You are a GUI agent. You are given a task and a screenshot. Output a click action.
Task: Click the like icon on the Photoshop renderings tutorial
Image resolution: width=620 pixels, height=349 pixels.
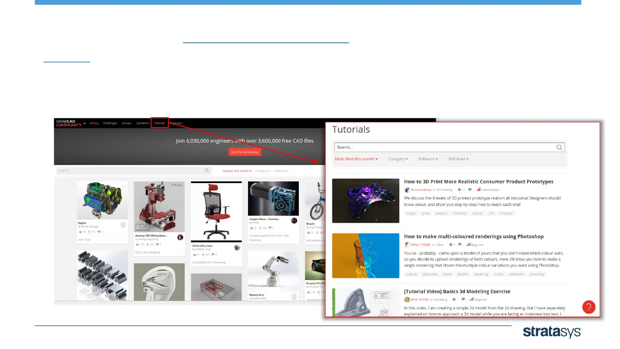450,244
